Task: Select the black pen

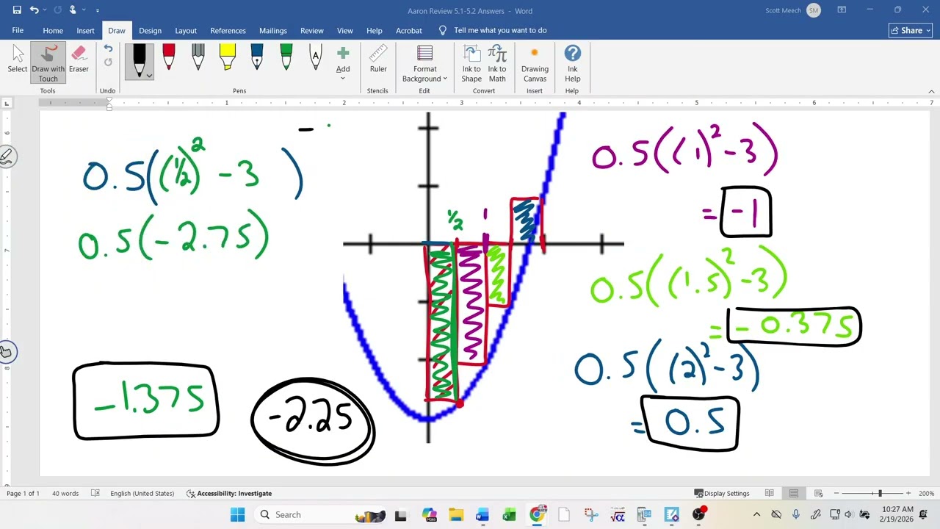Action: coord(139,57)
